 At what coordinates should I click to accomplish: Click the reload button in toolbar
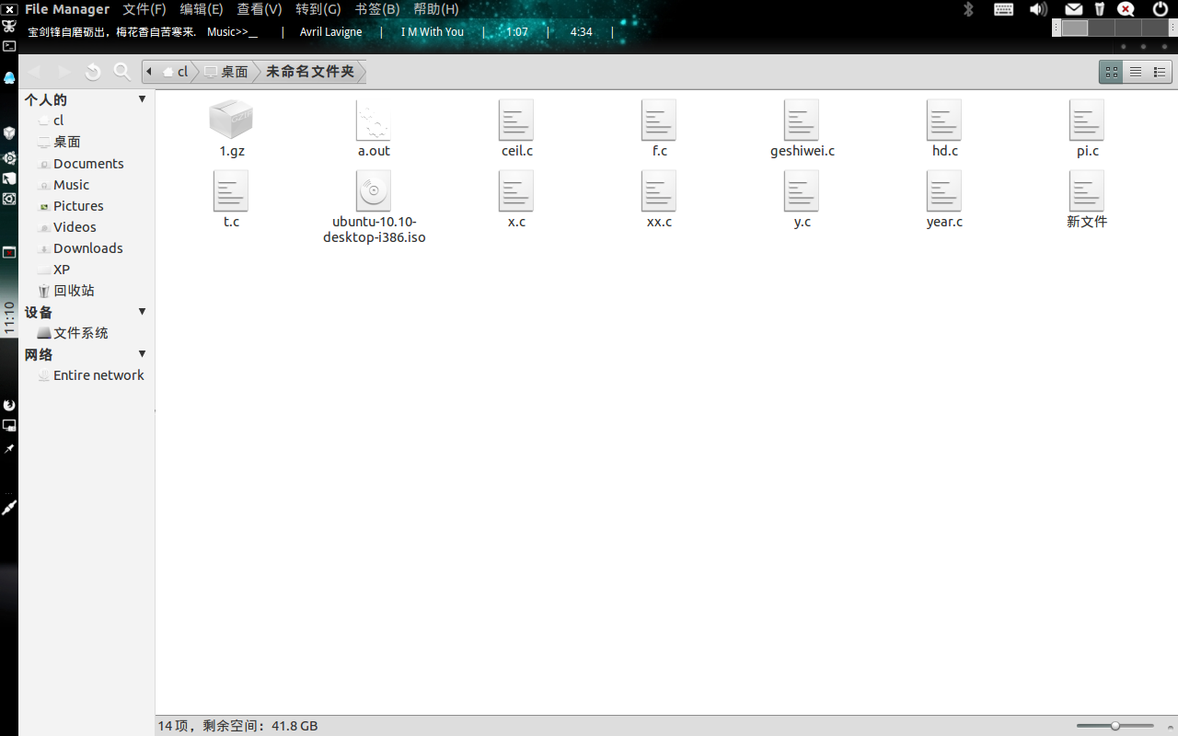tap(92, 72)
